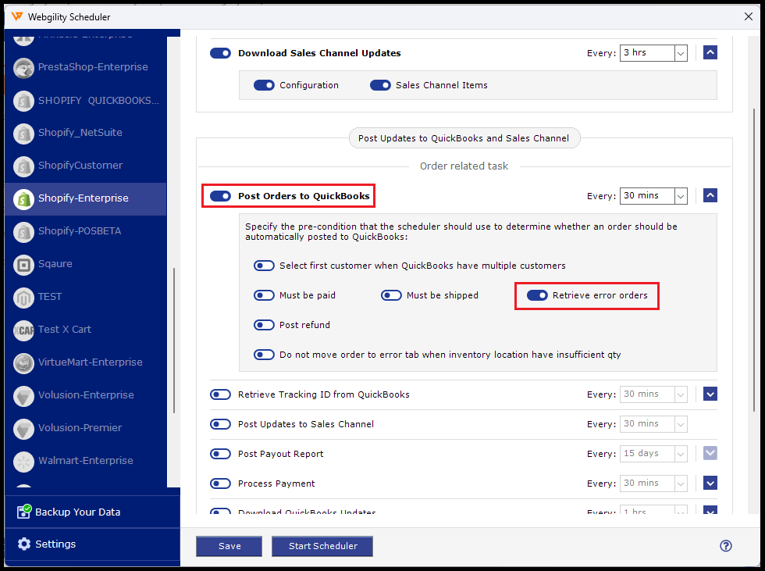
Task: Select Shopify-Enterprise profile
Action: pyautogui.click(x=85, y=198)
